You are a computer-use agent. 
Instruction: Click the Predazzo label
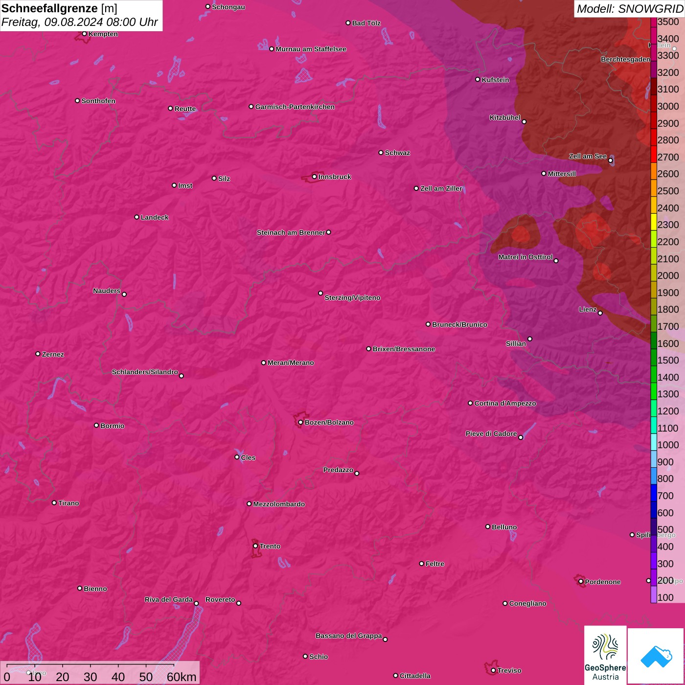[338, 470]
